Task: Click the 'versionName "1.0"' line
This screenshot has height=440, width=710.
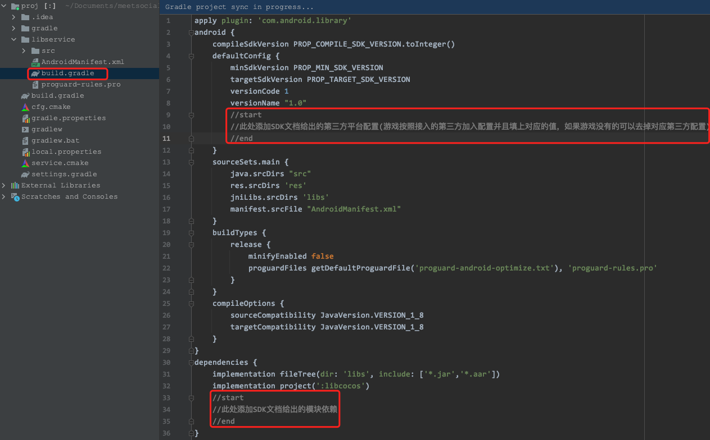Action: tap(269, 103)
